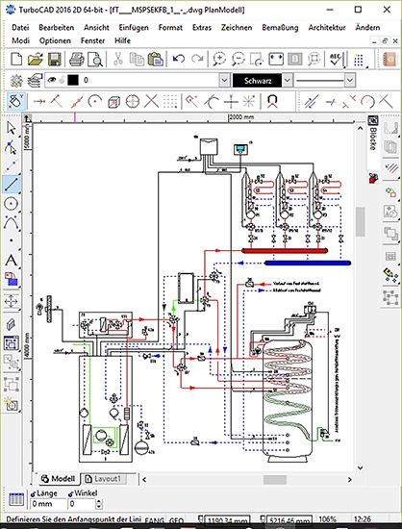Toggle the no-snap mode button
The image size is (402, 529).
[16, 101]
